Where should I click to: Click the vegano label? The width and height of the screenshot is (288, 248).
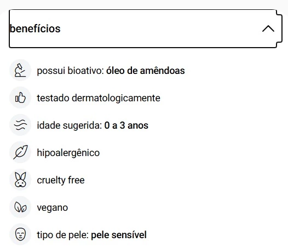53,208
